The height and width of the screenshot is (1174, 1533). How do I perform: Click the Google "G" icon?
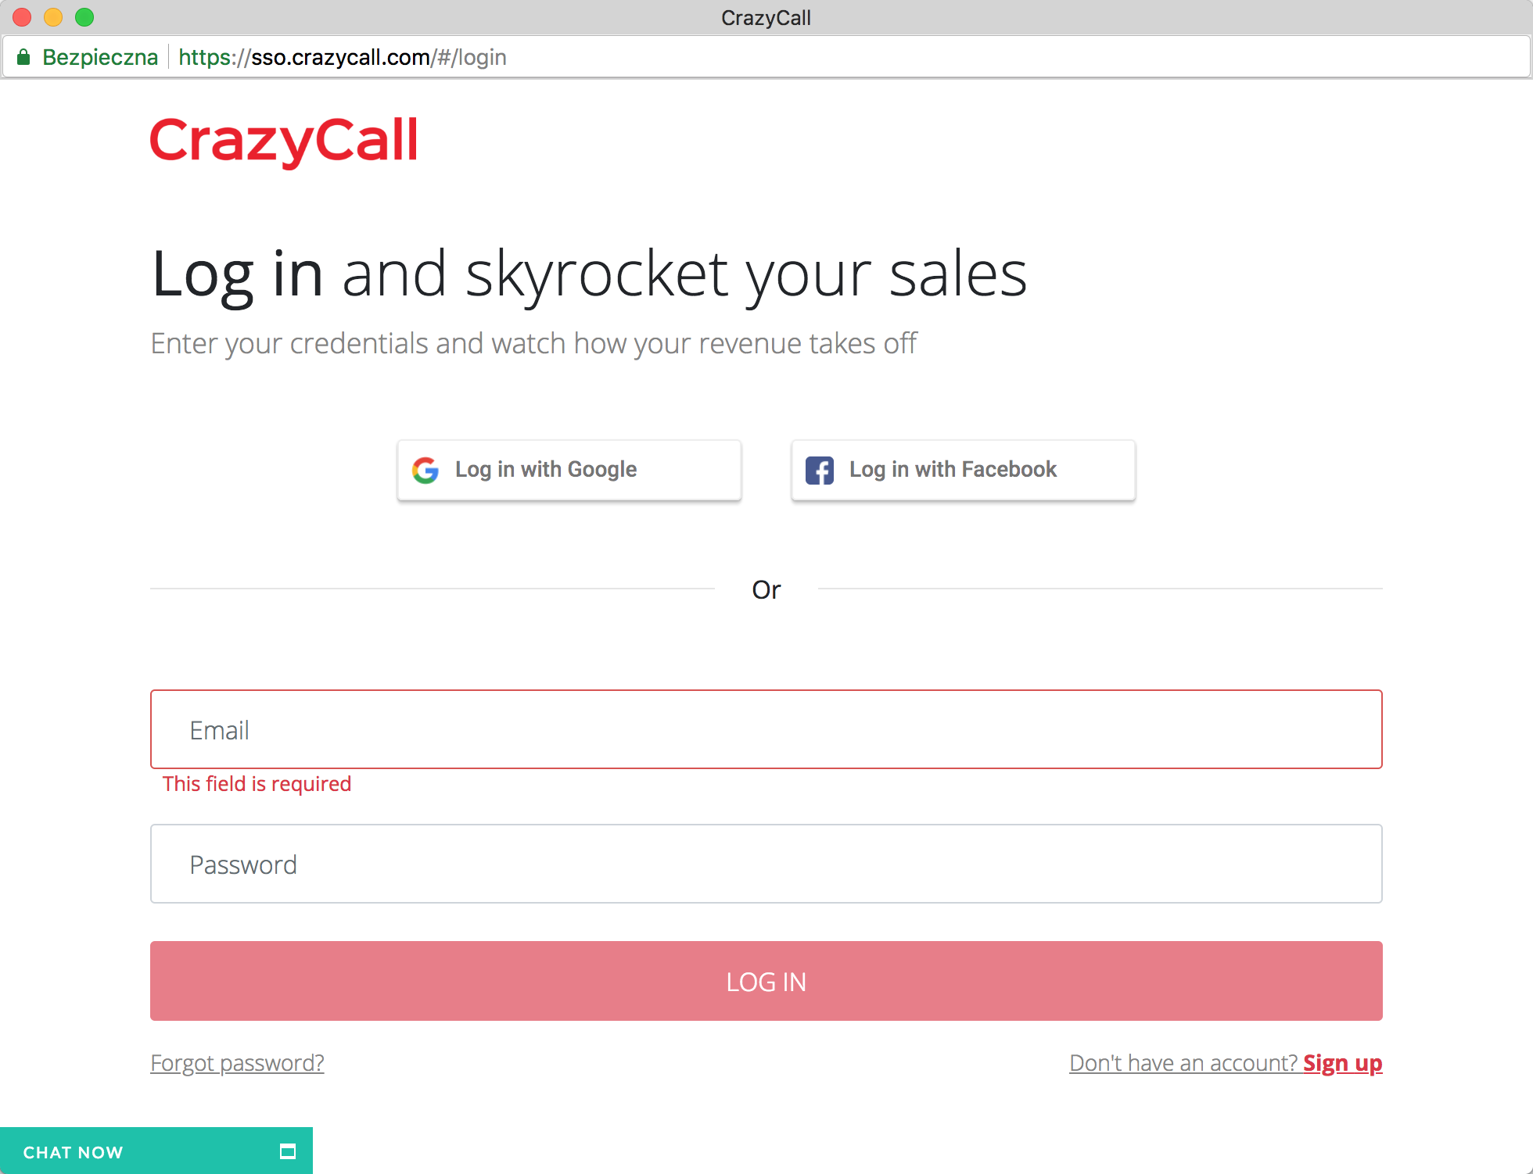425,470
